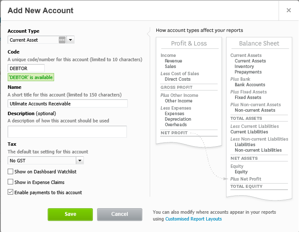299x232 pixels.
Task: Click the account Name text field
Action: [68, 104]
